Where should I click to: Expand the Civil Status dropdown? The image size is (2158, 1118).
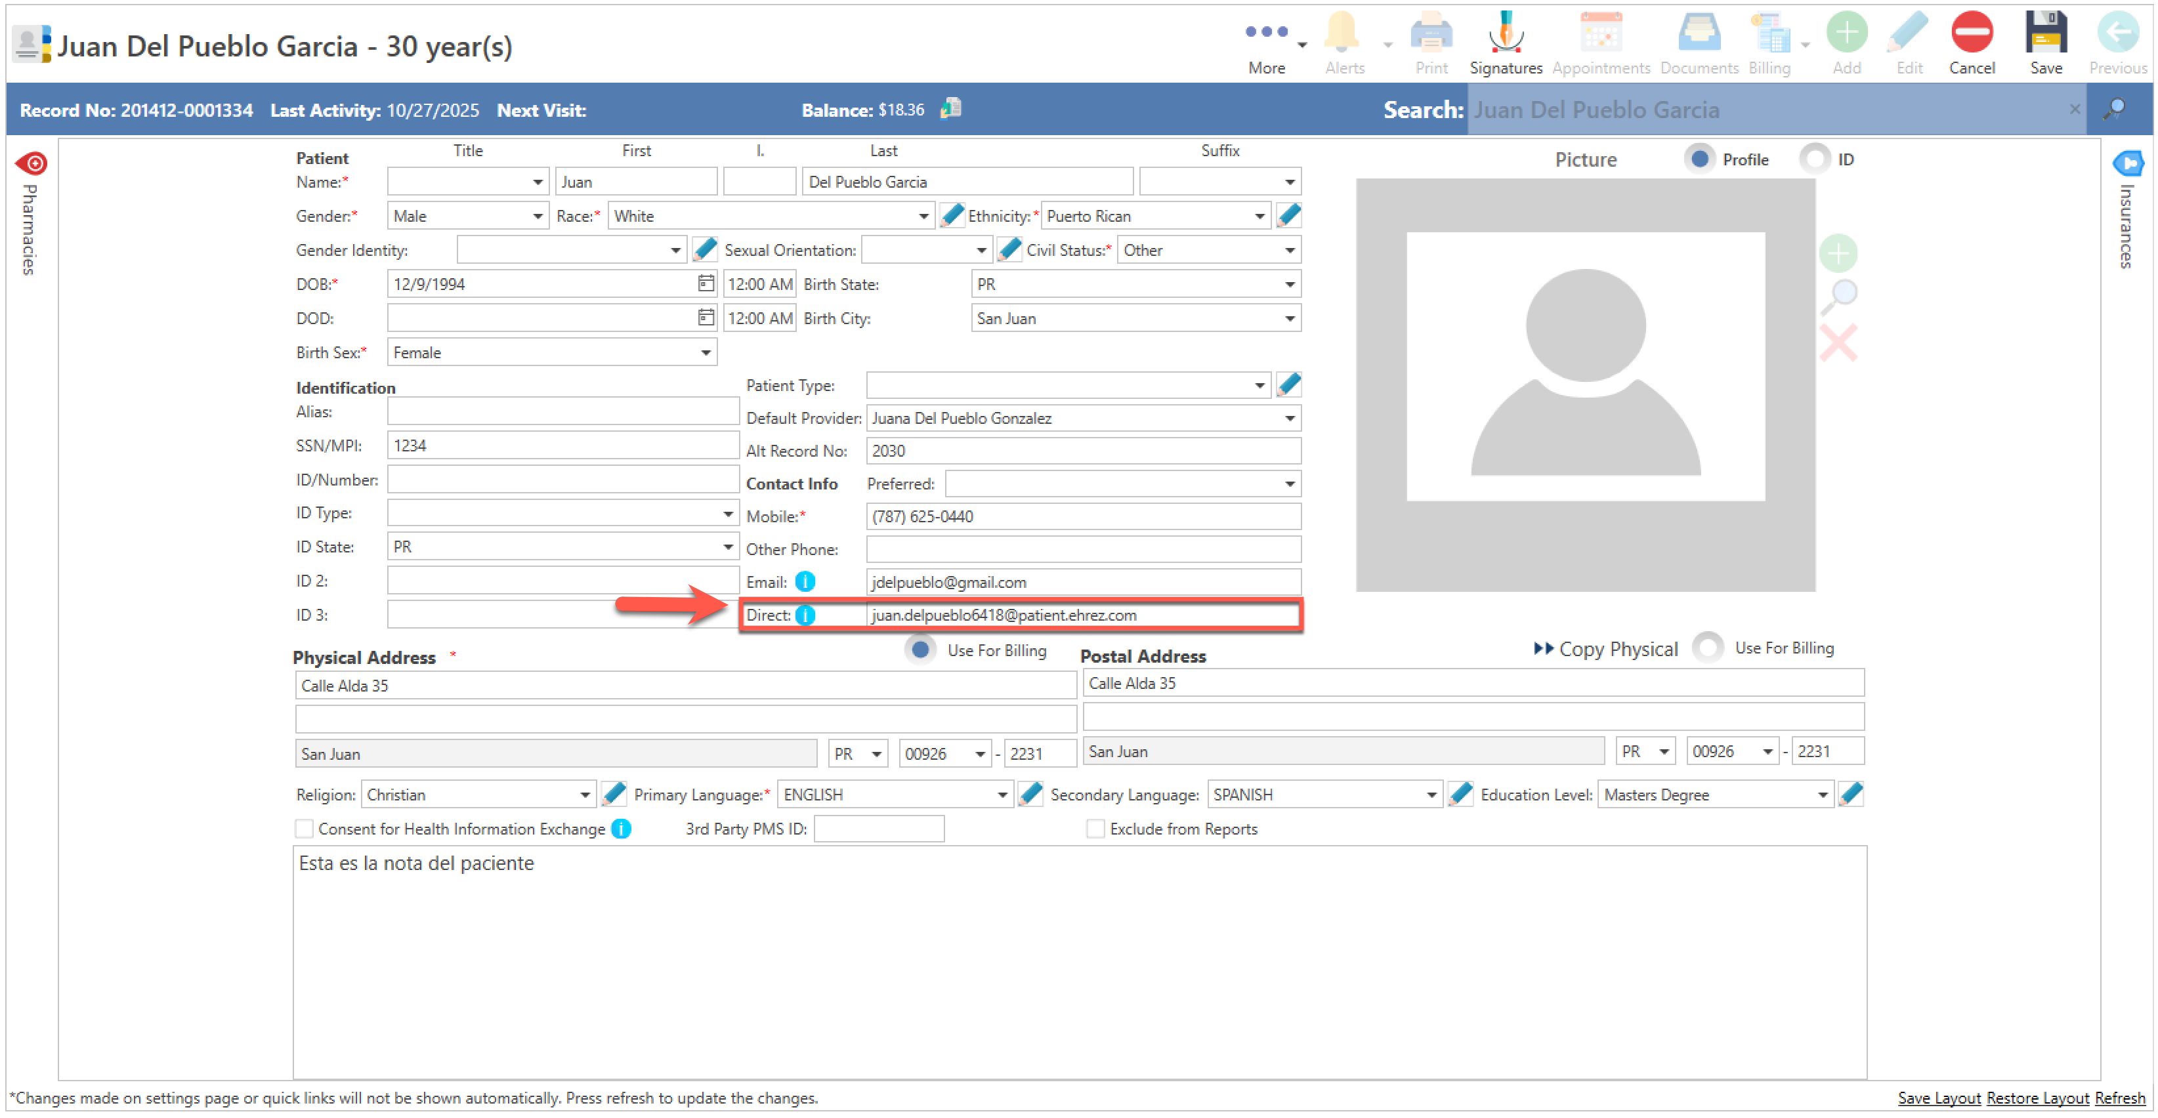pos(1288,251)
